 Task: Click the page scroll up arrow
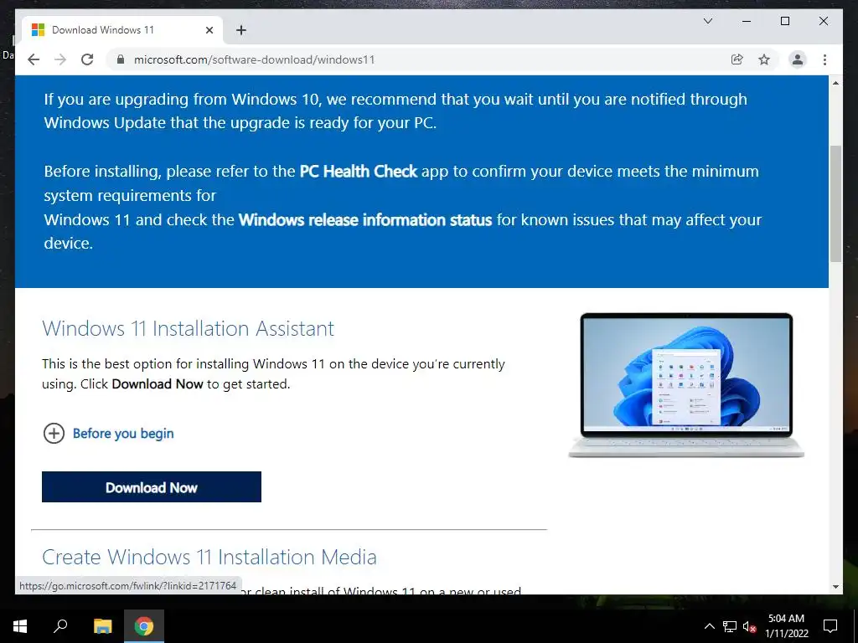[x=835, y=83]
